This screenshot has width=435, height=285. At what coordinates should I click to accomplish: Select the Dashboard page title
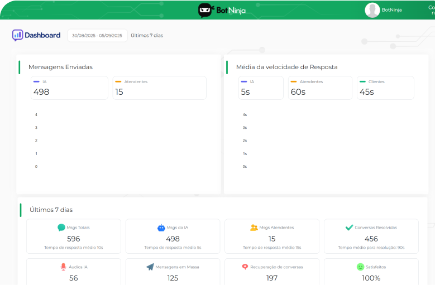tap(42, 35)
